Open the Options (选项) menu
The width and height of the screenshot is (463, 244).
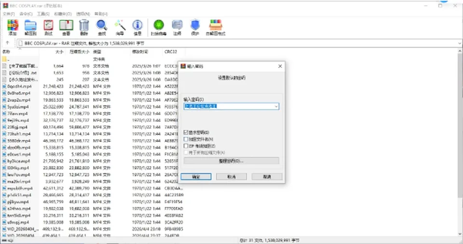pyautogui.click(x=83, y=14)
